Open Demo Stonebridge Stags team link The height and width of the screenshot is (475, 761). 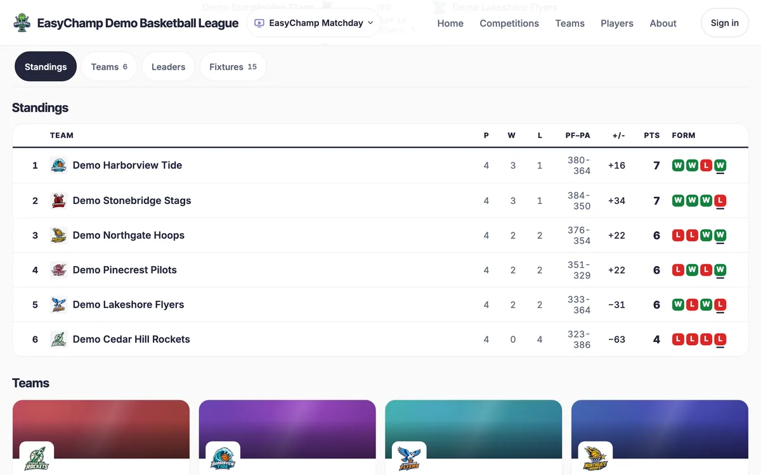coord(132,201)
